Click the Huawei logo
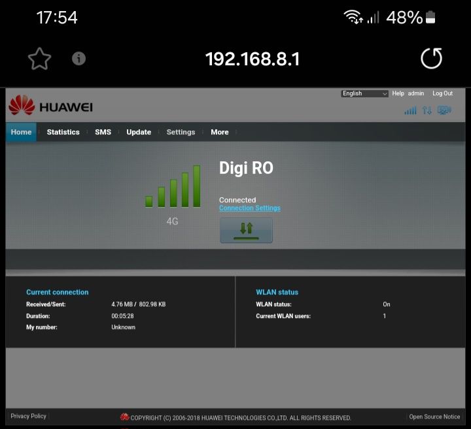This screenshot has height=429, width=471. point(51,105)
